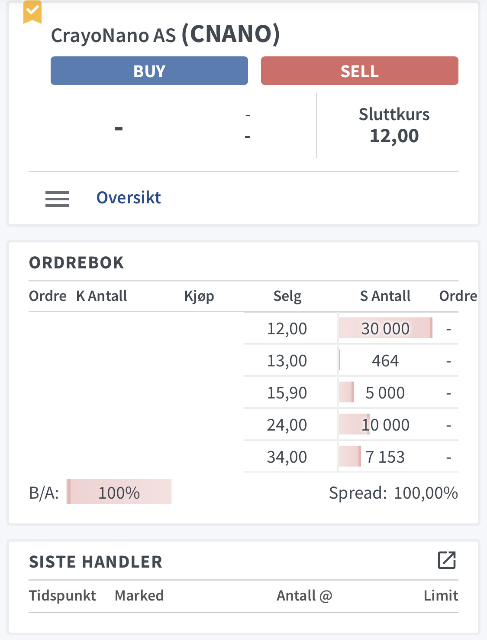Click the B/A 100% ratio bar
487x640 pixels.
119,492
